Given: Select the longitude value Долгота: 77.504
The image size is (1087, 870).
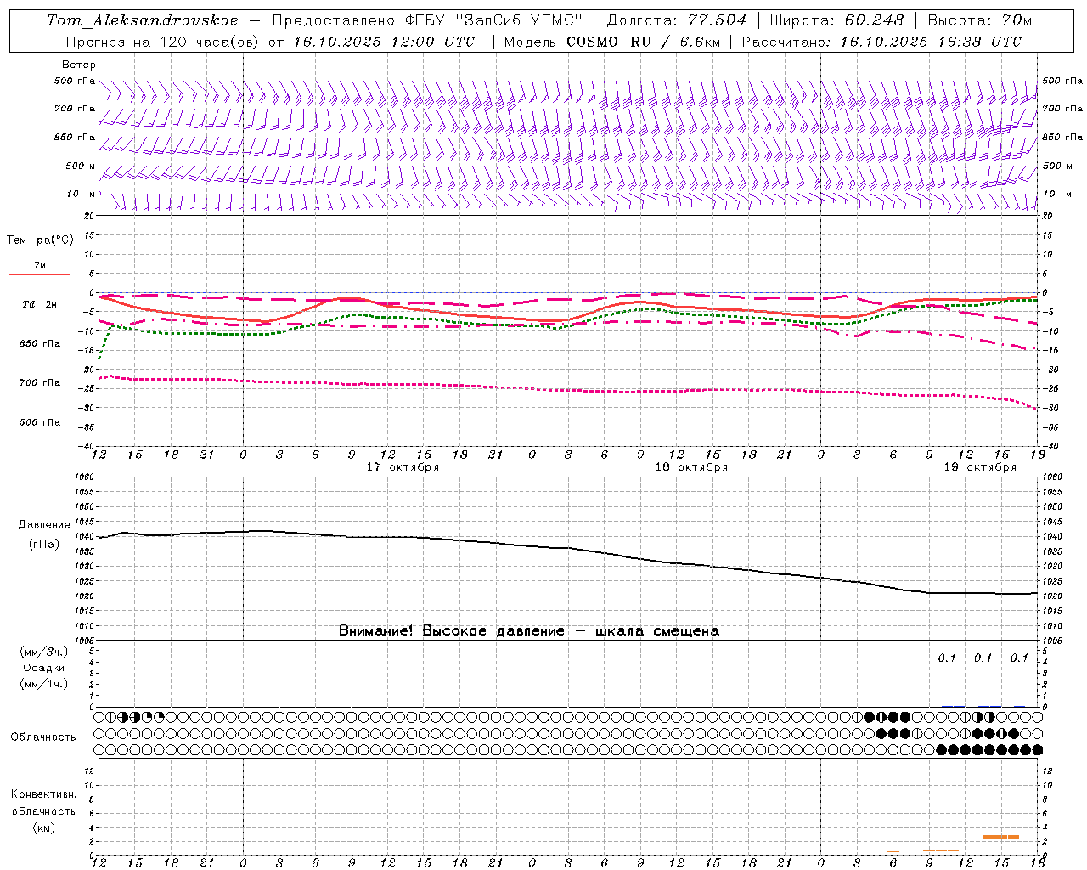Looking at the screenshot, I should click(x=677, y=20).
